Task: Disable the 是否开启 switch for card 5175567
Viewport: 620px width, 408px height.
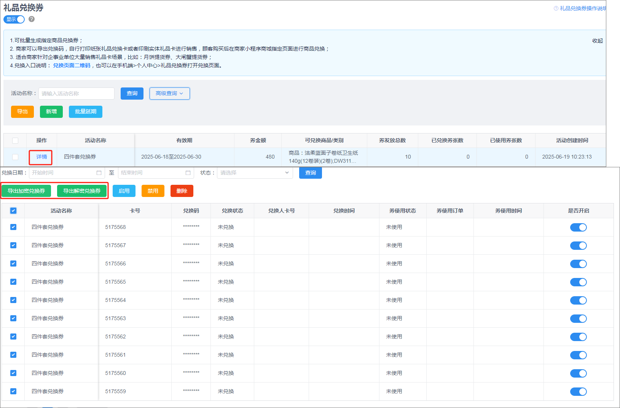Action: pyautogui.click(x=578, y=246)
